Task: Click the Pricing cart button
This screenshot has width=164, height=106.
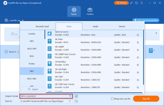Action: [x=121, y=3]
